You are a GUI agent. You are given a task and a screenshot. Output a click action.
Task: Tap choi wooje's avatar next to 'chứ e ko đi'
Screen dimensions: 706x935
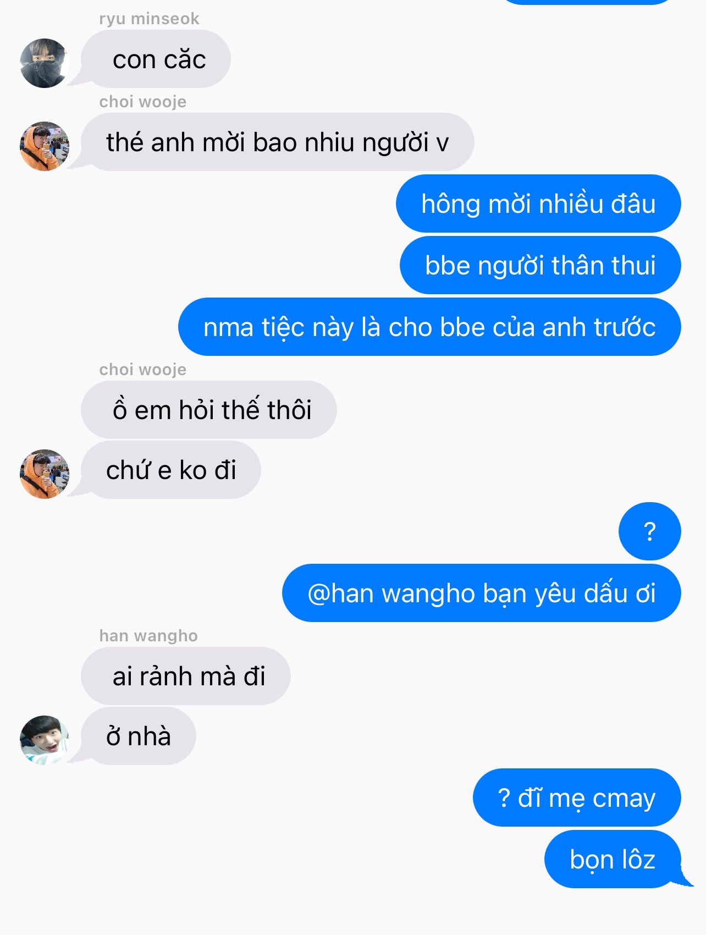(x=45, y=474)
